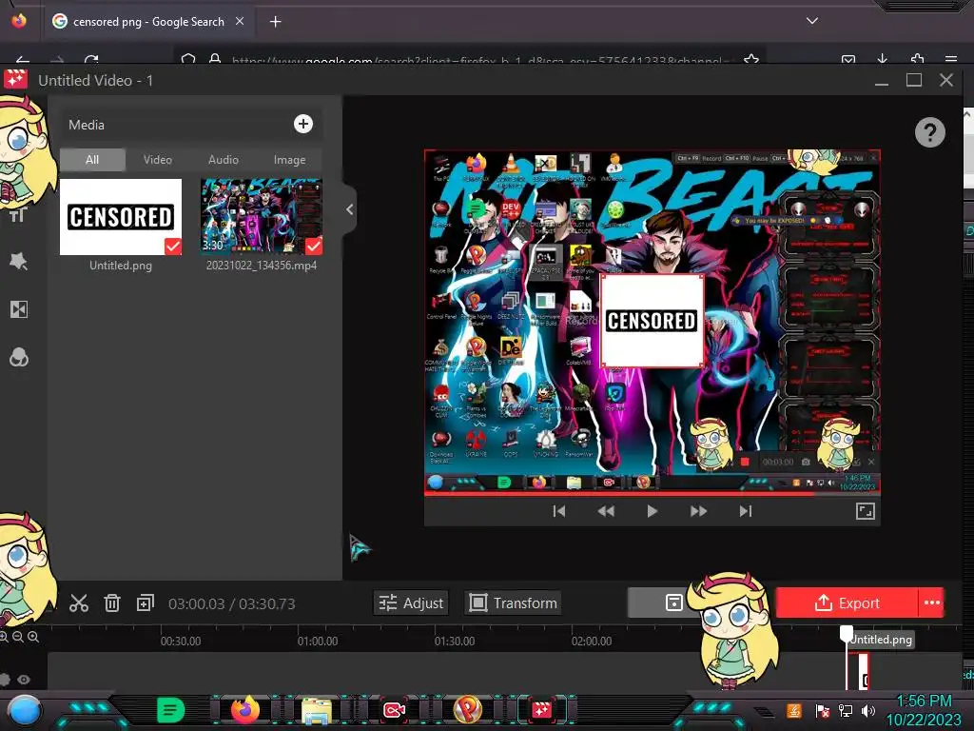
Task: Bookmark page with star icon
Action: tap(751, 60)
